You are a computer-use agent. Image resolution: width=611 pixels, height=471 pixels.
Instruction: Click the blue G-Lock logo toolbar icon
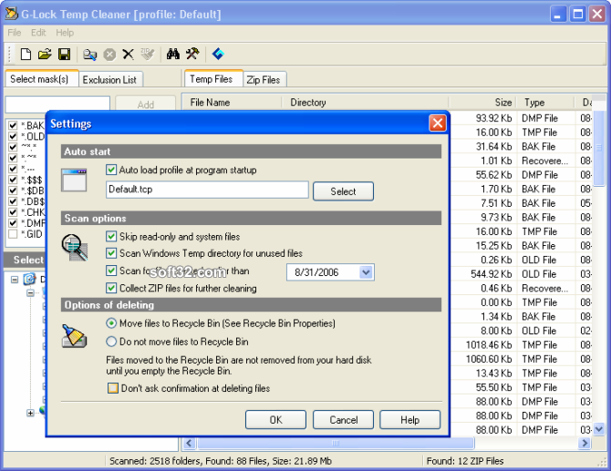218,55
